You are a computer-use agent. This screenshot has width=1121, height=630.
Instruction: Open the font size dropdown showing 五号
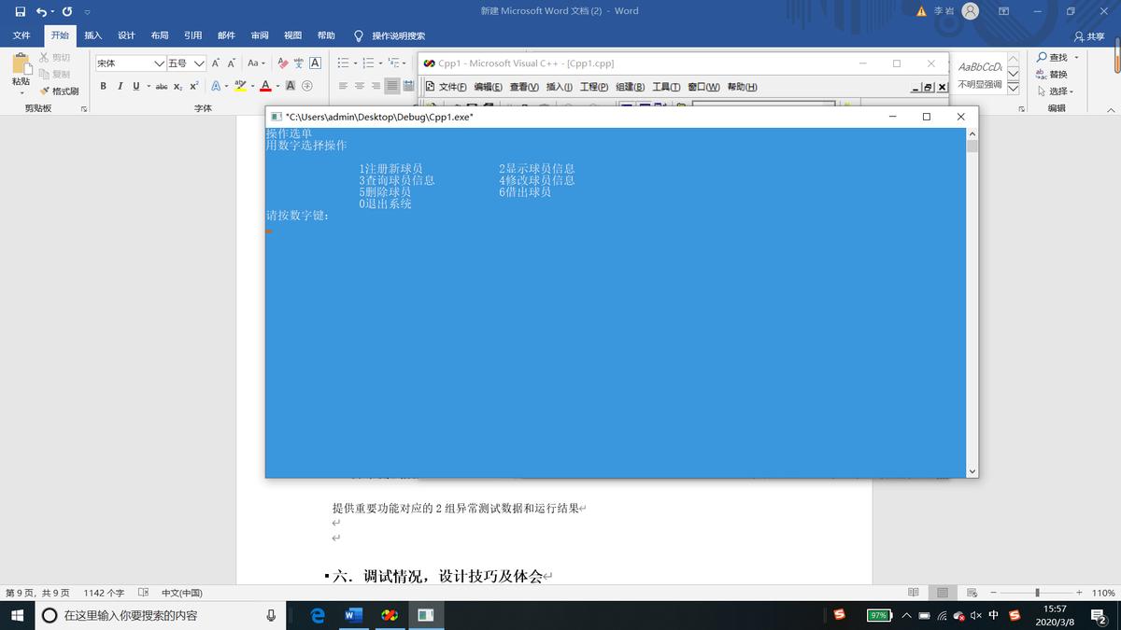coord(200,63)
